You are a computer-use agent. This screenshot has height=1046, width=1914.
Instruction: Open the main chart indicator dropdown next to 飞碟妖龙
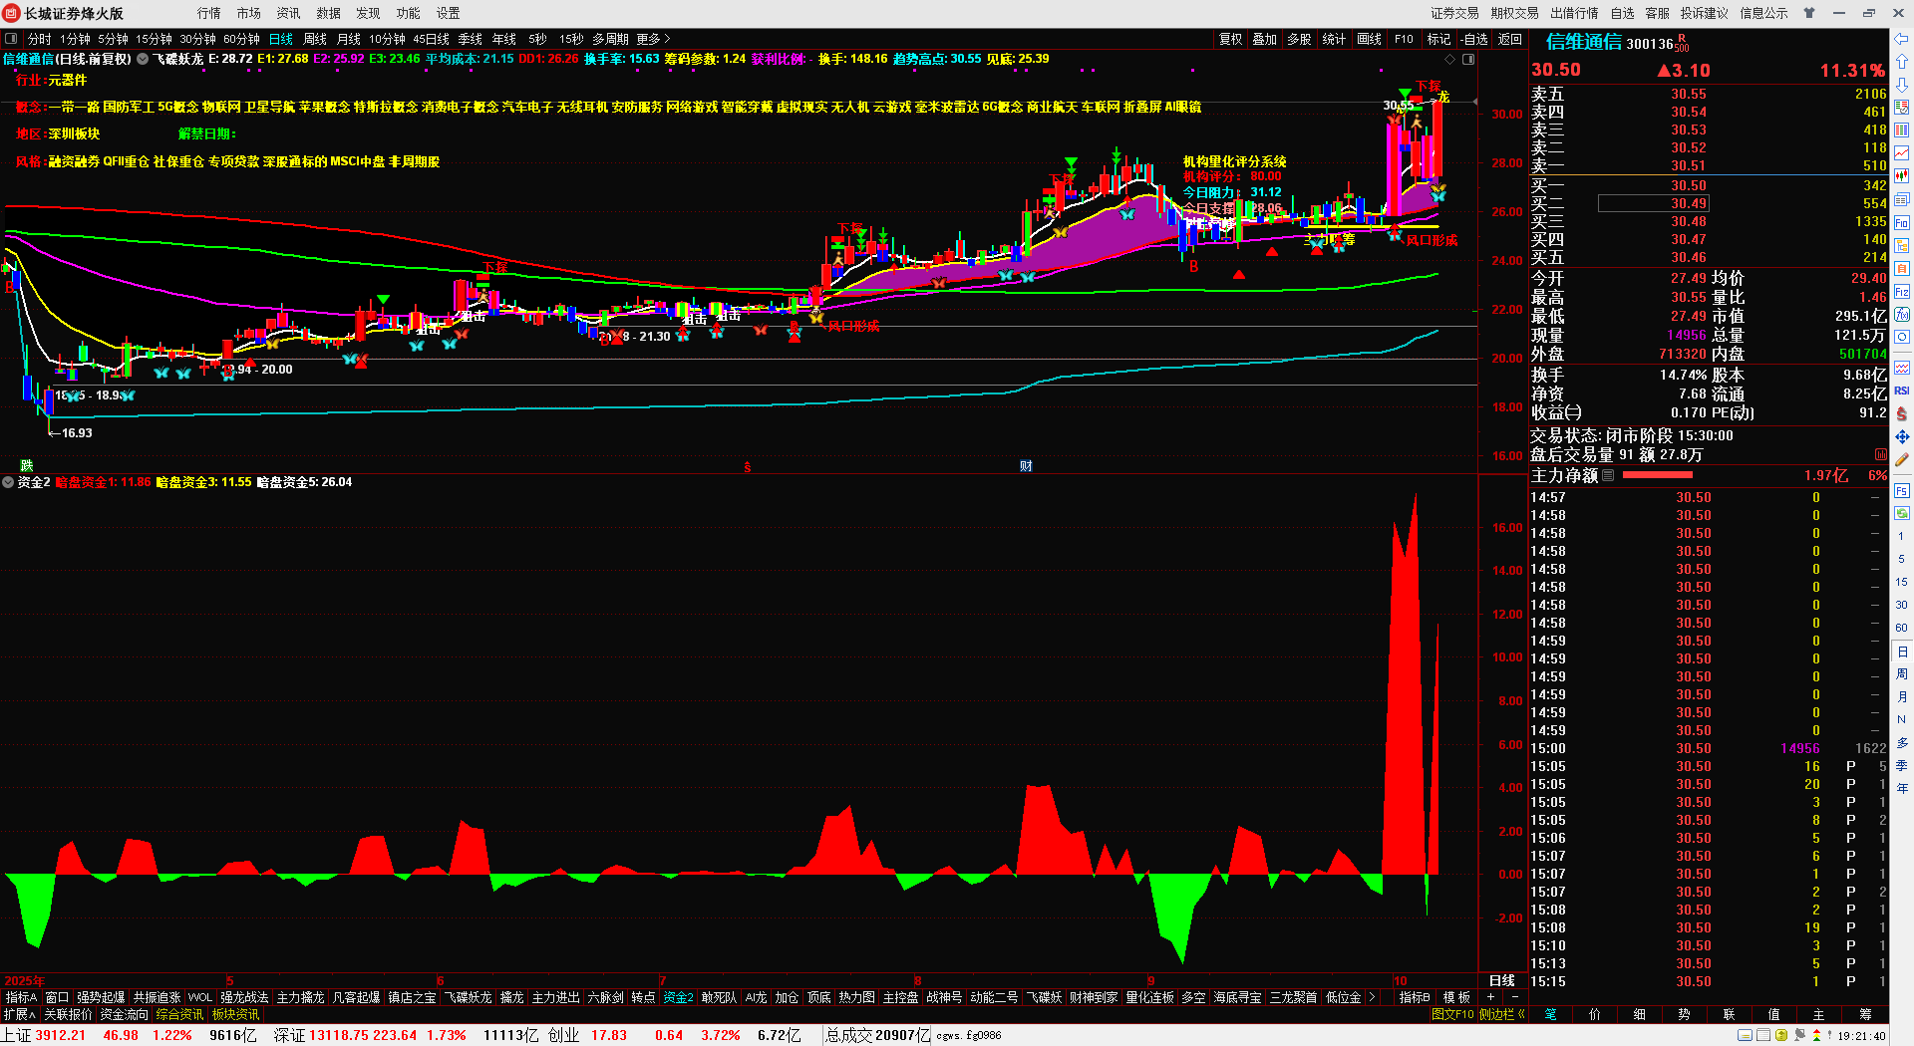[143, 59]
